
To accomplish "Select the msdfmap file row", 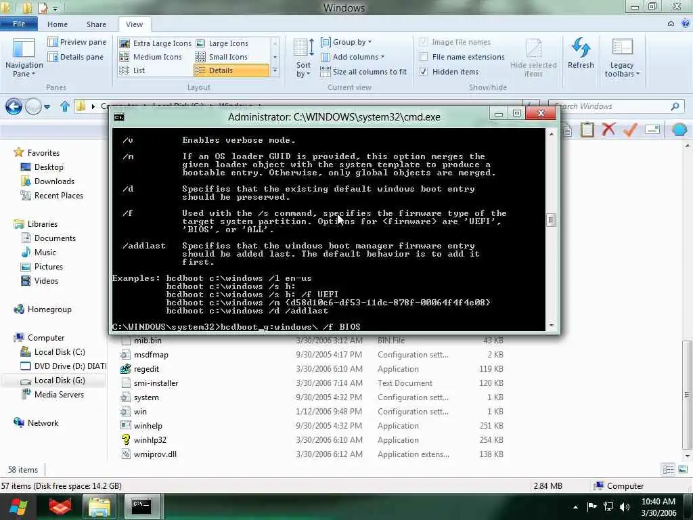I will (x=312, y=355).
